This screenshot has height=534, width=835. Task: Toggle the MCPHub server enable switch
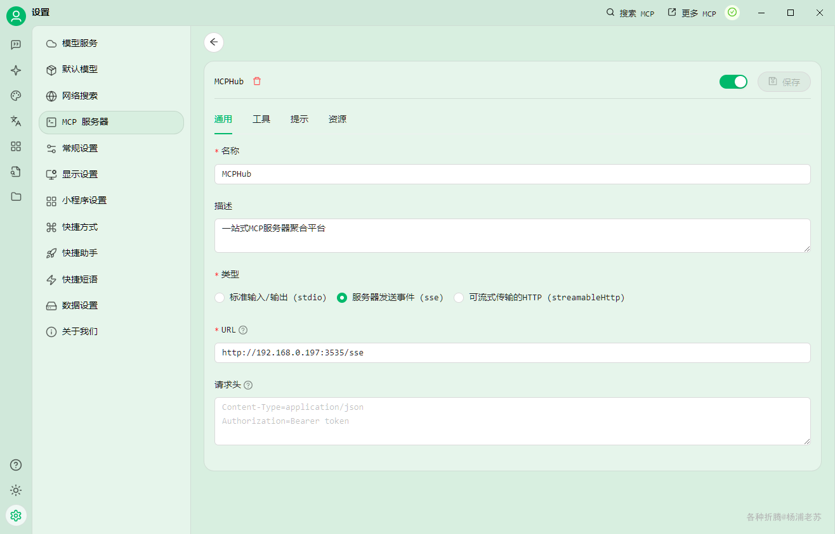point(733,82)
